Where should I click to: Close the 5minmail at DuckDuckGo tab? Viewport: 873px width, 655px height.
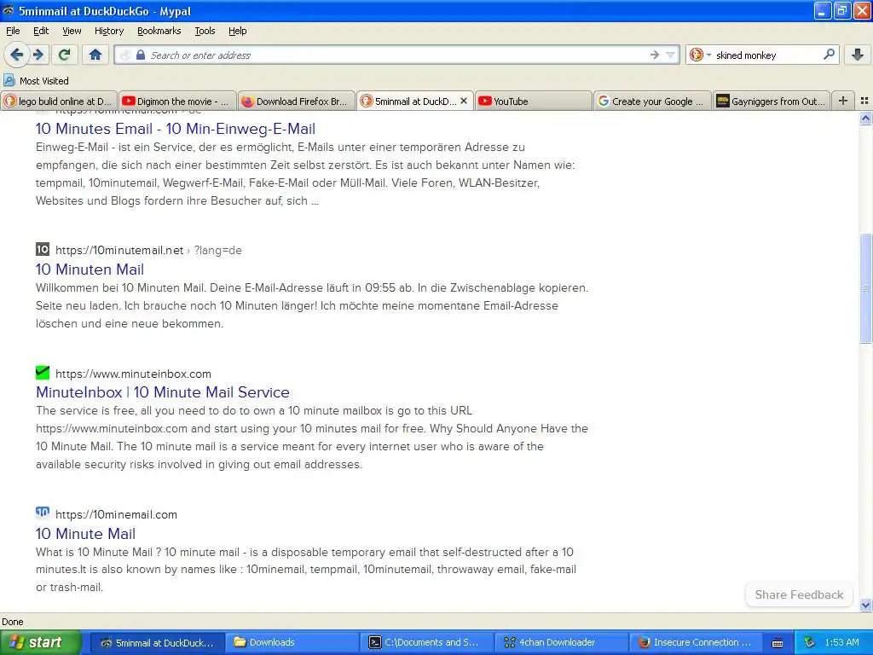464,101
